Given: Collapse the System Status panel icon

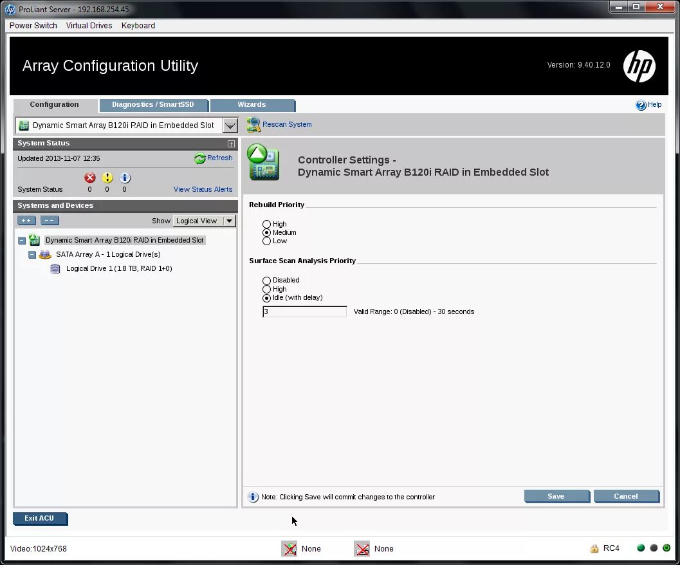Looking at the screenshot, I should click(231, 144).
